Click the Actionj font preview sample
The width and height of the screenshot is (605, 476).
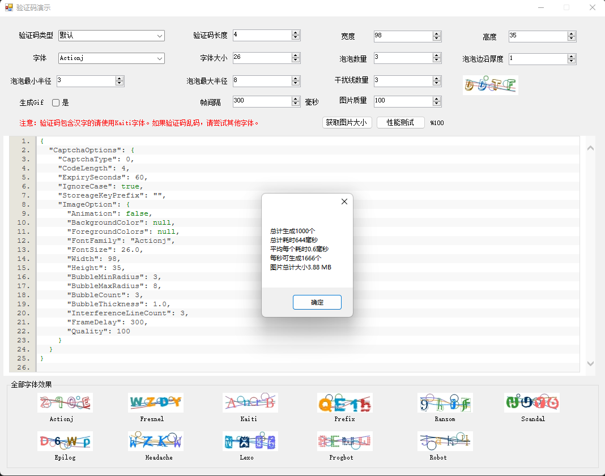65,402
